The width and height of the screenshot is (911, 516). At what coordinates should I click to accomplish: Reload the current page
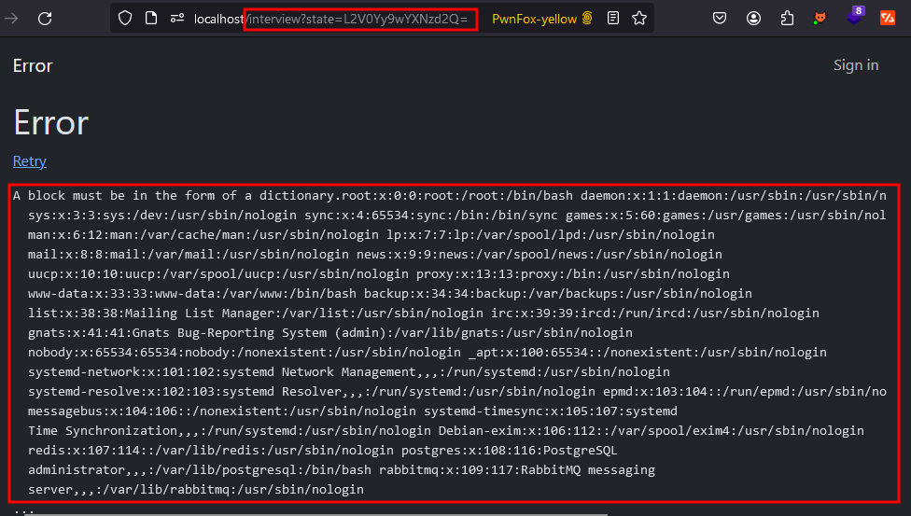point(45,18)
